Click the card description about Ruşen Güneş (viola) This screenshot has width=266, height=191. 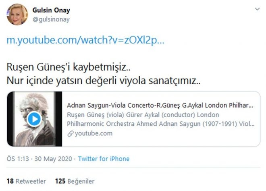(x=161, y=119)
